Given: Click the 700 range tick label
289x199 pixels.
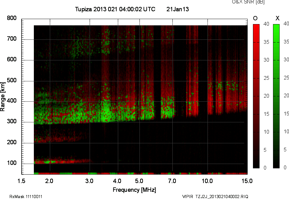Looking at the screenshot, I should (x=12, y=39).
